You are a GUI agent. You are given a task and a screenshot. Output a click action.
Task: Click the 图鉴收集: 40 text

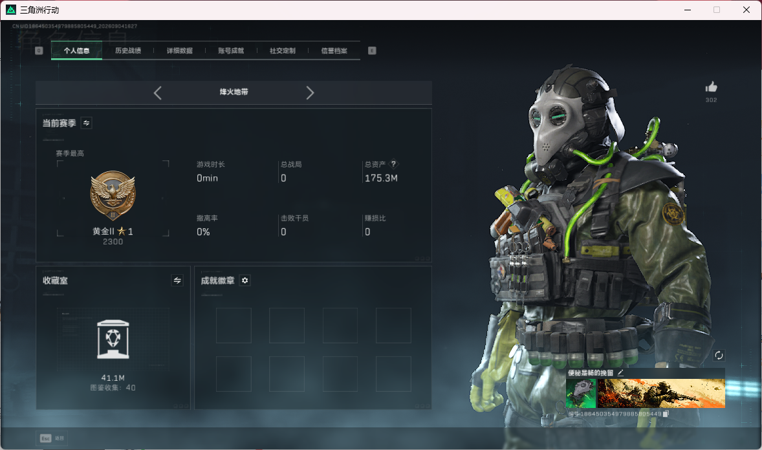point(113,388)
